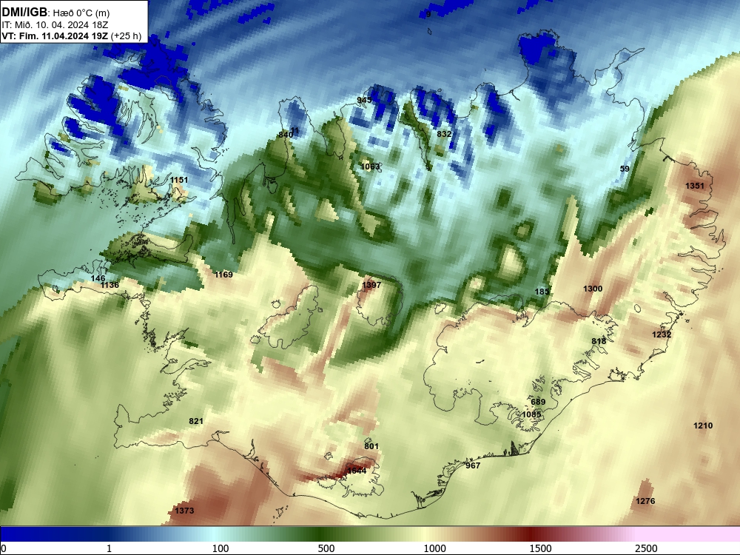740x555 pixels.
Task: Click the 0 tick label on color scale
Action: click(4, 548)
